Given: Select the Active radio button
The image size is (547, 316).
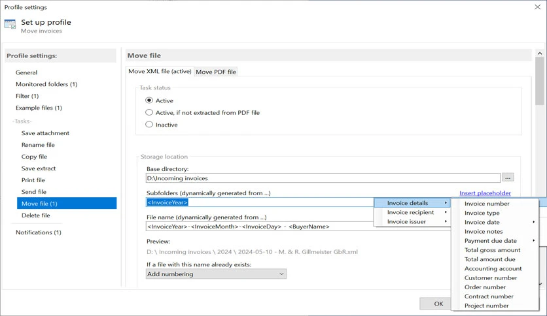Looking at the screenshot, I should pyautogui.click(x=149, y=101).
